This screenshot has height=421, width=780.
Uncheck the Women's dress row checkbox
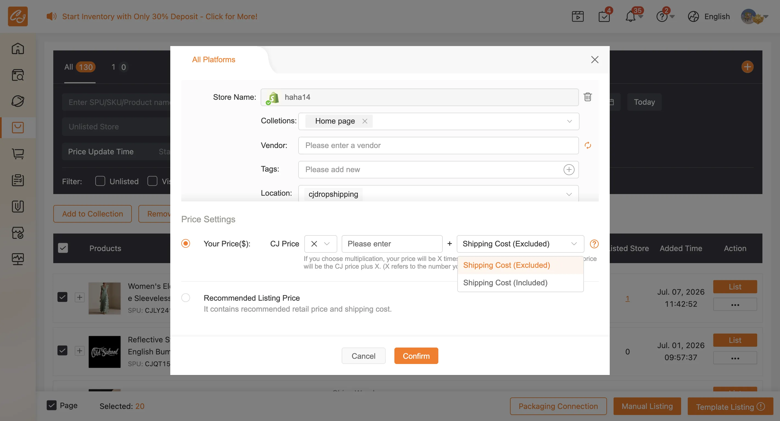click(x=62, y=297)
